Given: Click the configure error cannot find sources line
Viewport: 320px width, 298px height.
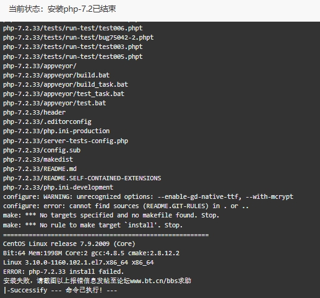Looking at the screenshot, I should (x=126, y=206).
